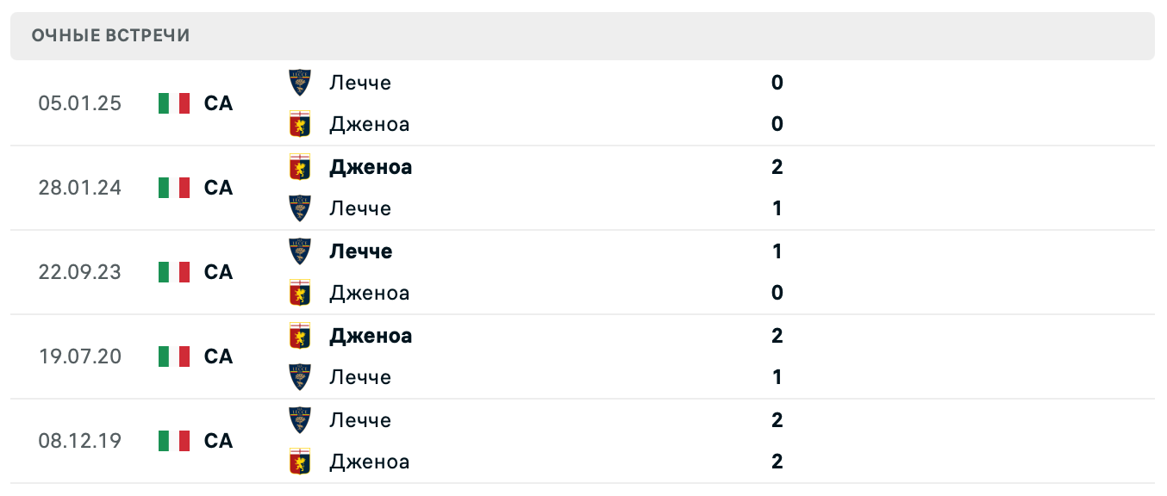This screenshot has height=496, width=1167.
Task: Click Genoa crest in 19.07.20 match
Action: tap(300, 335)
